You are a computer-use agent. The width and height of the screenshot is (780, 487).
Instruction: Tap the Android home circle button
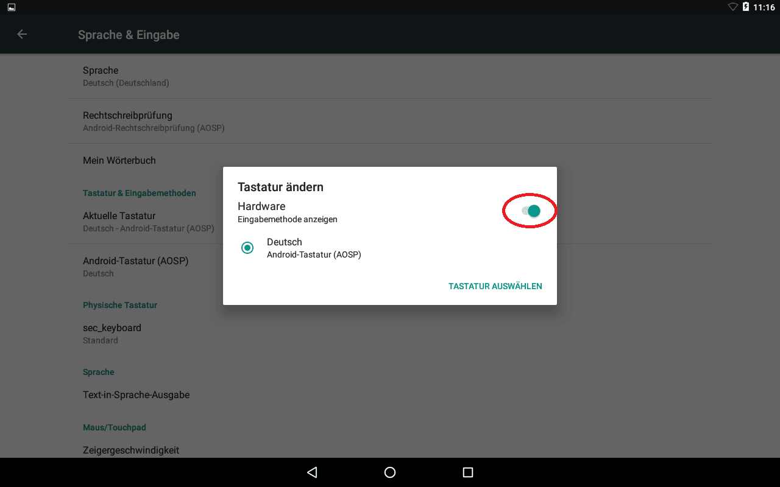[x=390, y=472]
